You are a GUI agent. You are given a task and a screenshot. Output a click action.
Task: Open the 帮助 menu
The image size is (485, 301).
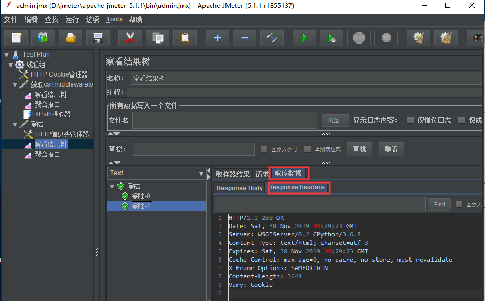point(135,19)
